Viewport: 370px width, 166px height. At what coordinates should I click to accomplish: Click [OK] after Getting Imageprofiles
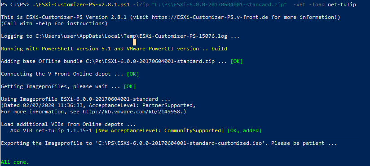[130, 86]
